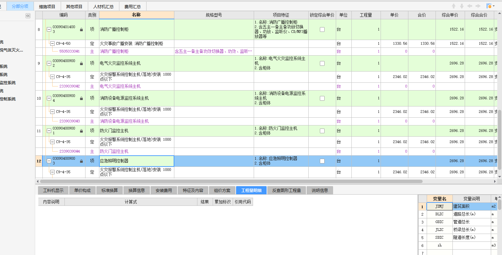Image resolution: width=502 pixels, height=255 pixels.
Task: Click the horizontal scrollbar under the table
Action: 231,181
